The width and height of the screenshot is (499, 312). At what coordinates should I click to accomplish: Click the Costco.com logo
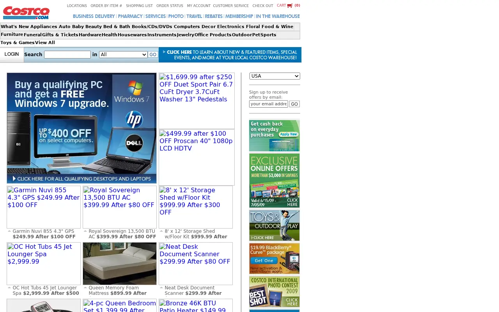[x=26, y=13]
